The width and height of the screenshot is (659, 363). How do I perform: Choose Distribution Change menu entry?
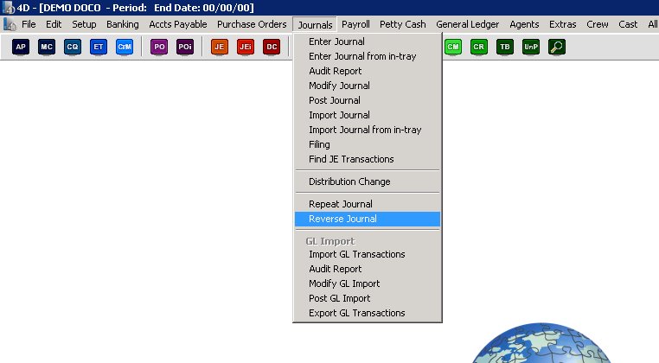click(x=368, y=181)
